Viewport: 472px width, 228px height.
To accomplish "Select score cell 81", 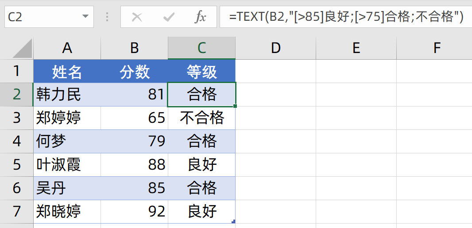I will 134,94.
